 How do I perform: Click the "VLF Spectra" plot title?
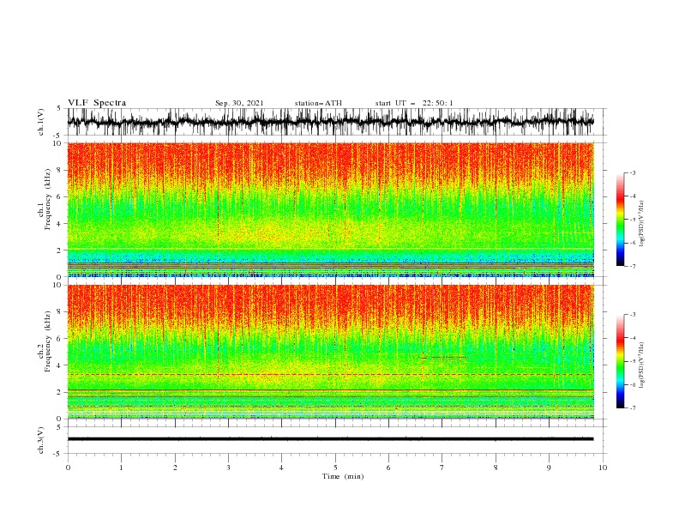pyautogui.click(x=97, y=103)
